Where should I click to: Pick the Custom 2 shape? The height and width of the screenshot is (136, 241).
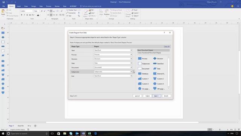[159, 79]
